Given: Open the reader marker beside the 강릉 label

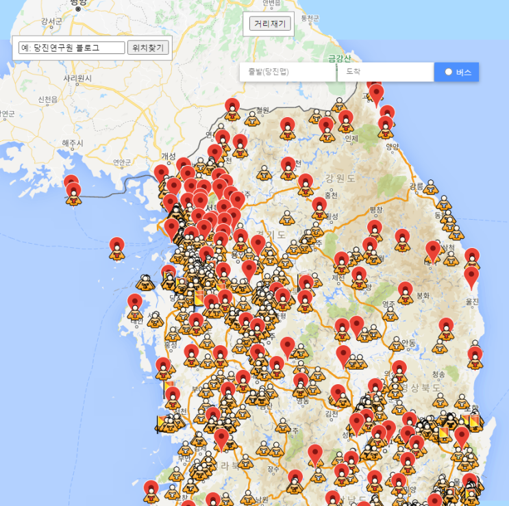Looking at the screenshot, I should [x=430, y=188].
